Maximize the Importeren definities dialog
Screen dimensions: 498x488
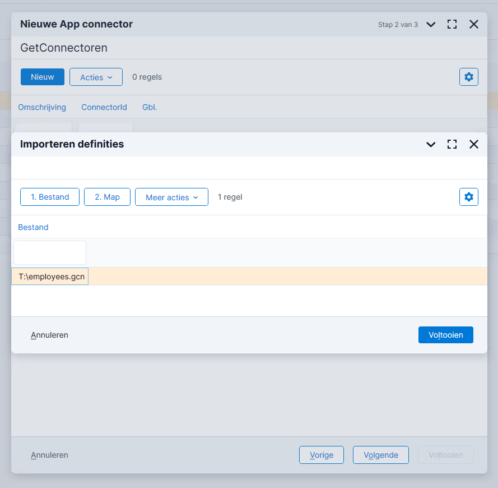(452, 144)
